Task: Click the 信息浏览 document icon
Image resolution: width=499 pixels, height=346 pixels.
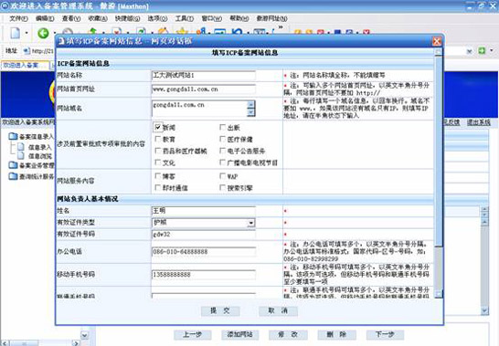Action: point(21,155)
